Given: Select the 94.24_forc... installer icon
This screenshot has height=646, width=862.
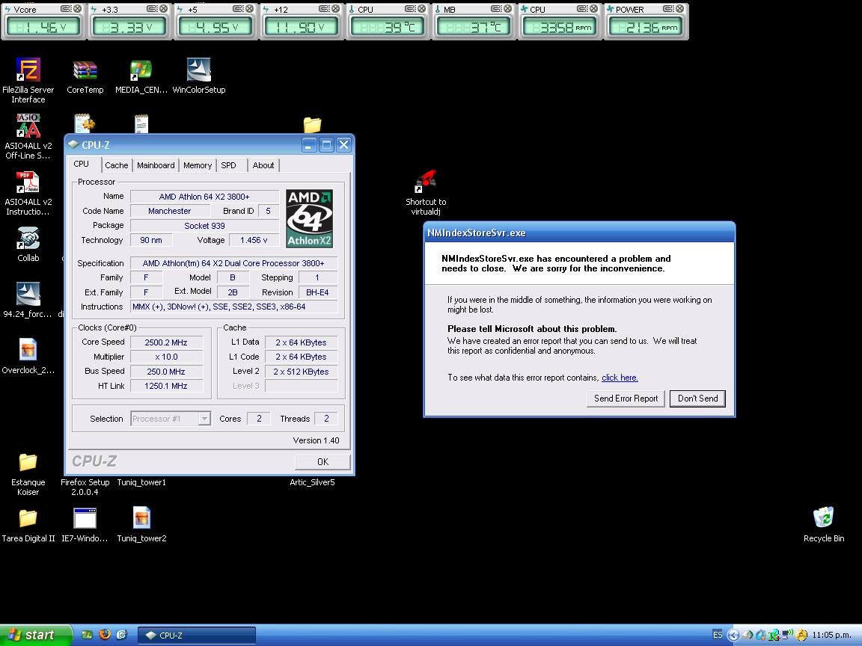Looking at the screenshot, I should click(28, 300).
